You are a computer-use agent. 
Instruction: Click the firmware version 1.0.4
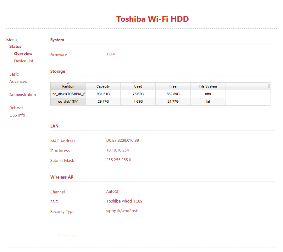coord(110,54)
